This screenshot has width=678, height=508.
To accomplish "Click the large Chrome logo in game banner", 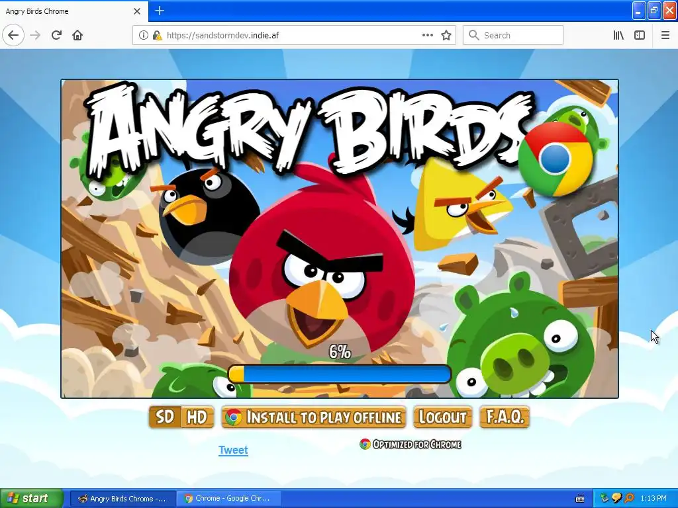I will coord(556,159).
